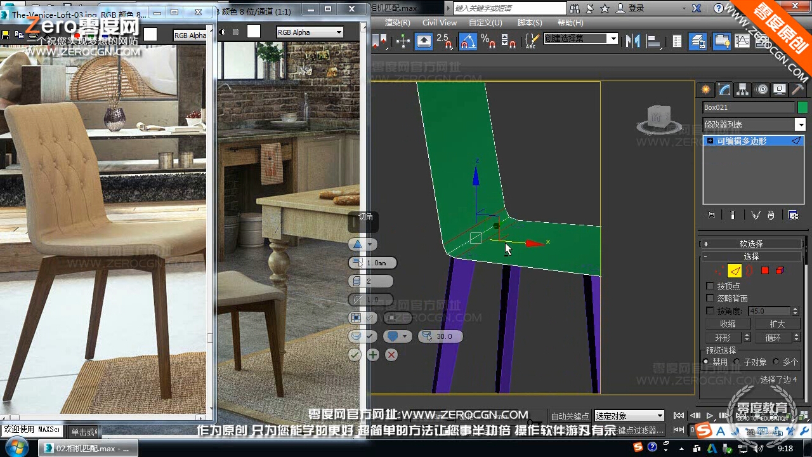
Task: Open the Create command panel tab
Action: click(705, 89)
